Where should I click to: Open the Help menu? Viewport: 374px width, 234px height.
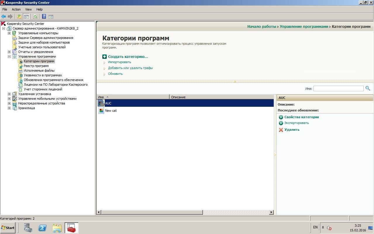[x=39, y=9]
